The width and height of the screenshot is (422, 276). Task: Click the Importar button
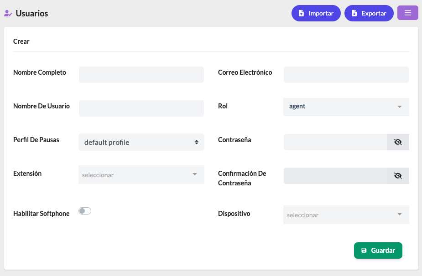coord(316,13)
